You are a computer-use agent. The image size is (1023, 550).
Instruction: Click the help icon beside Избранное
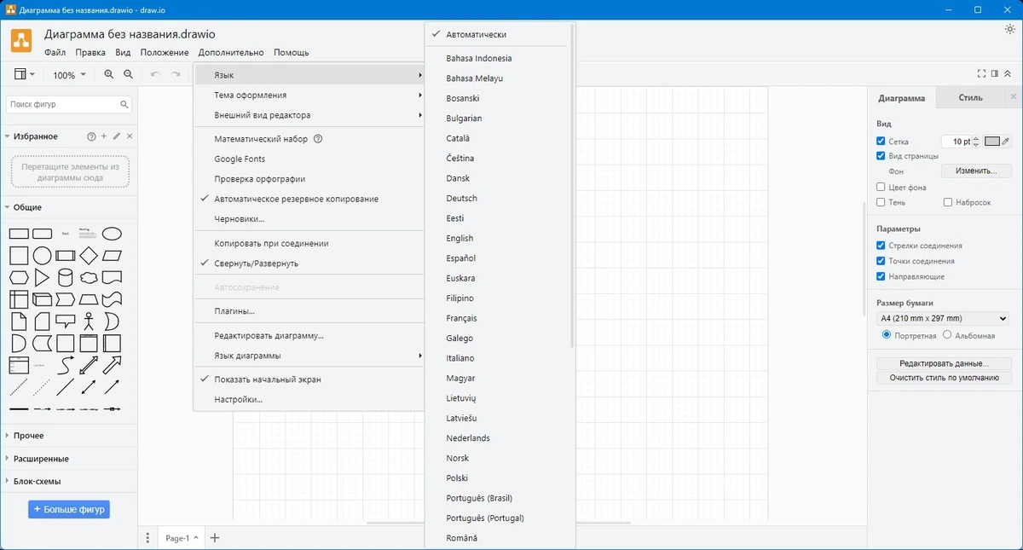(x=91, y=136)
